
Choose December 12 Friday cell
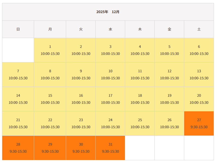click(169, 75)
